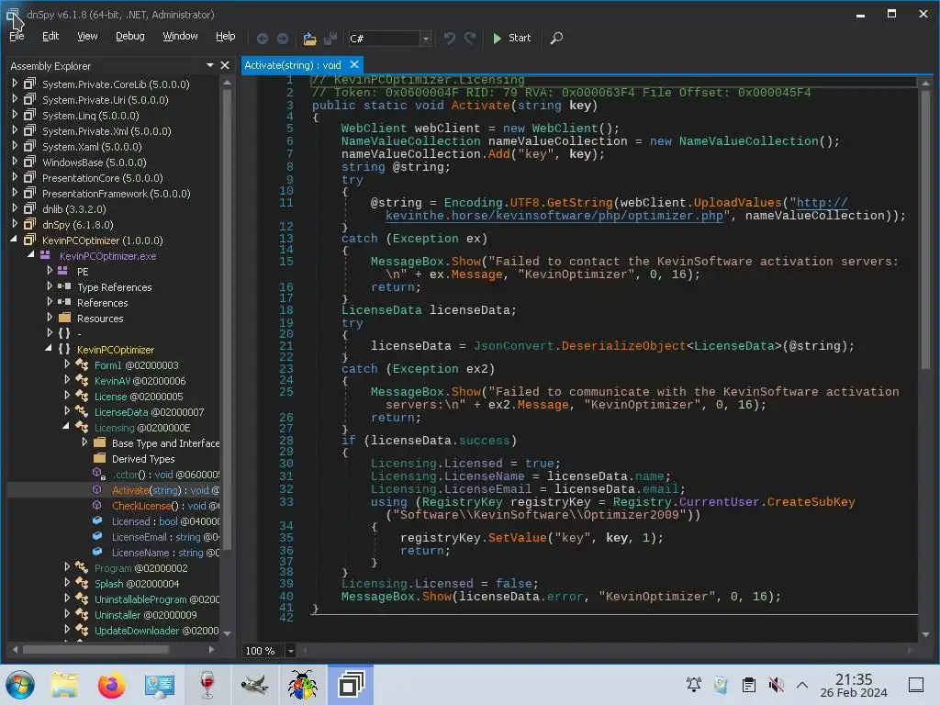Image resolution: width=940 pixels, height=705 pixels.
Task: Open the Help menu
Action: click(x=226, y=36)
